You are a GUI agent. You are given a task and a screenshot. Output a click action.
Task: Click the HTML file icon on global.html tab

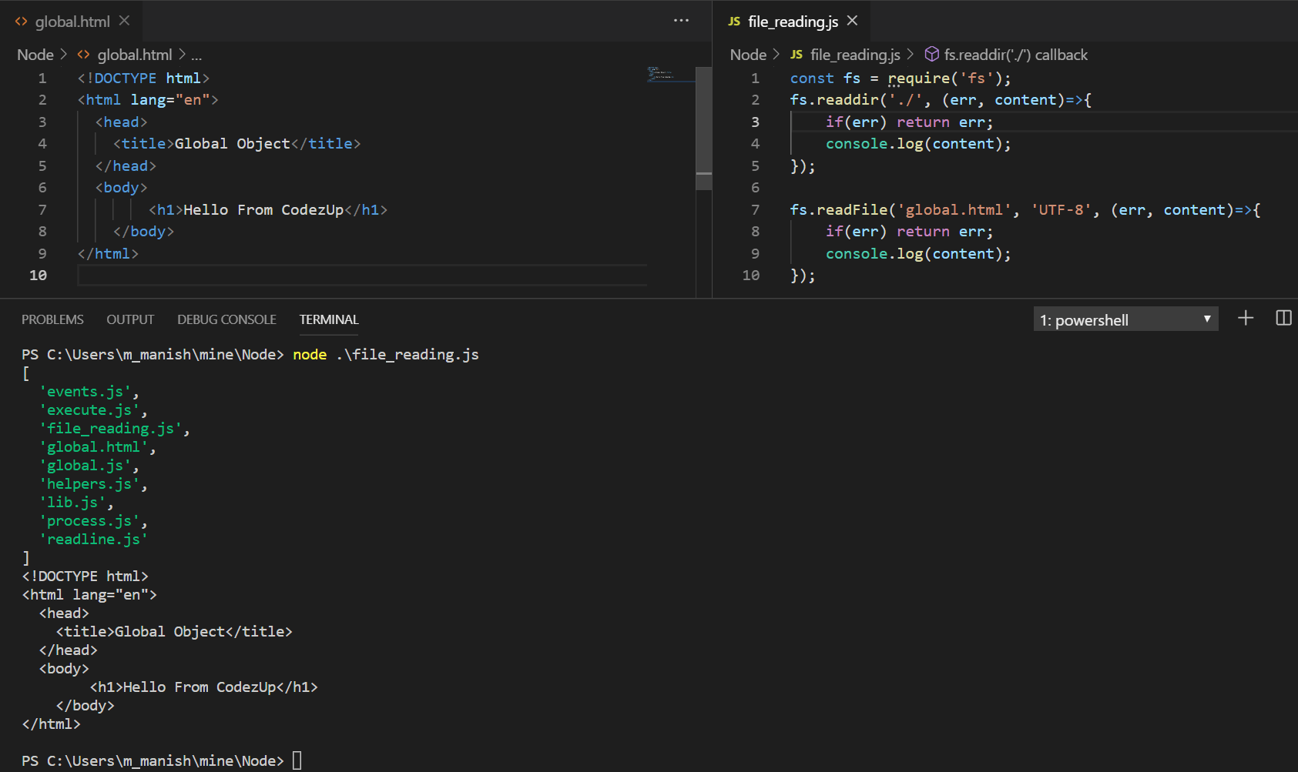point(22,22)
